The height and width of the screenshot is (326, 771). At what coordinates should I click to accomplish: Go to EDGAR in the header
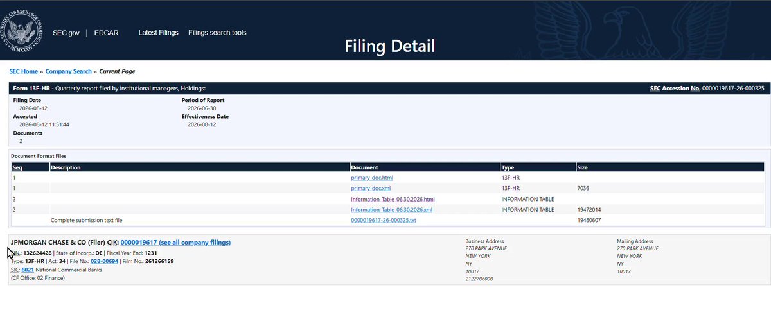[x=105, y=33]
